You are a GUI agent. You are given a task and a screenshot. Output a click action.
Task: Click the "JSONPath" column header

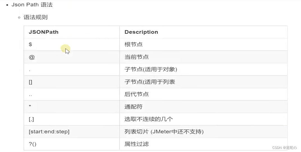coord(43,32)
